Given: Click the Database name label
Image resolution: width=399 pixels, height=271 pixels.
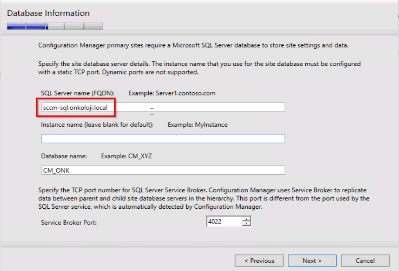Looking at the screenshot, I should (x=64, y=156).
